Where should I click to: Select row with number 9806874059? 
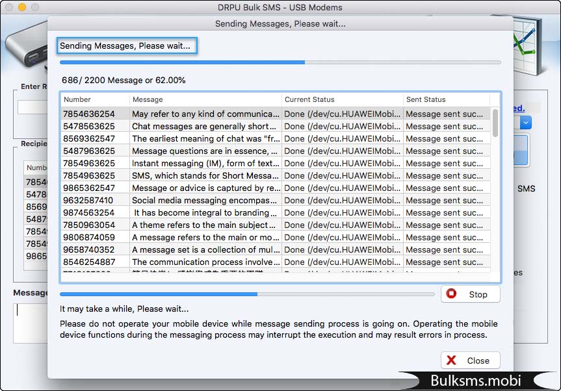(x=276, y=237)
